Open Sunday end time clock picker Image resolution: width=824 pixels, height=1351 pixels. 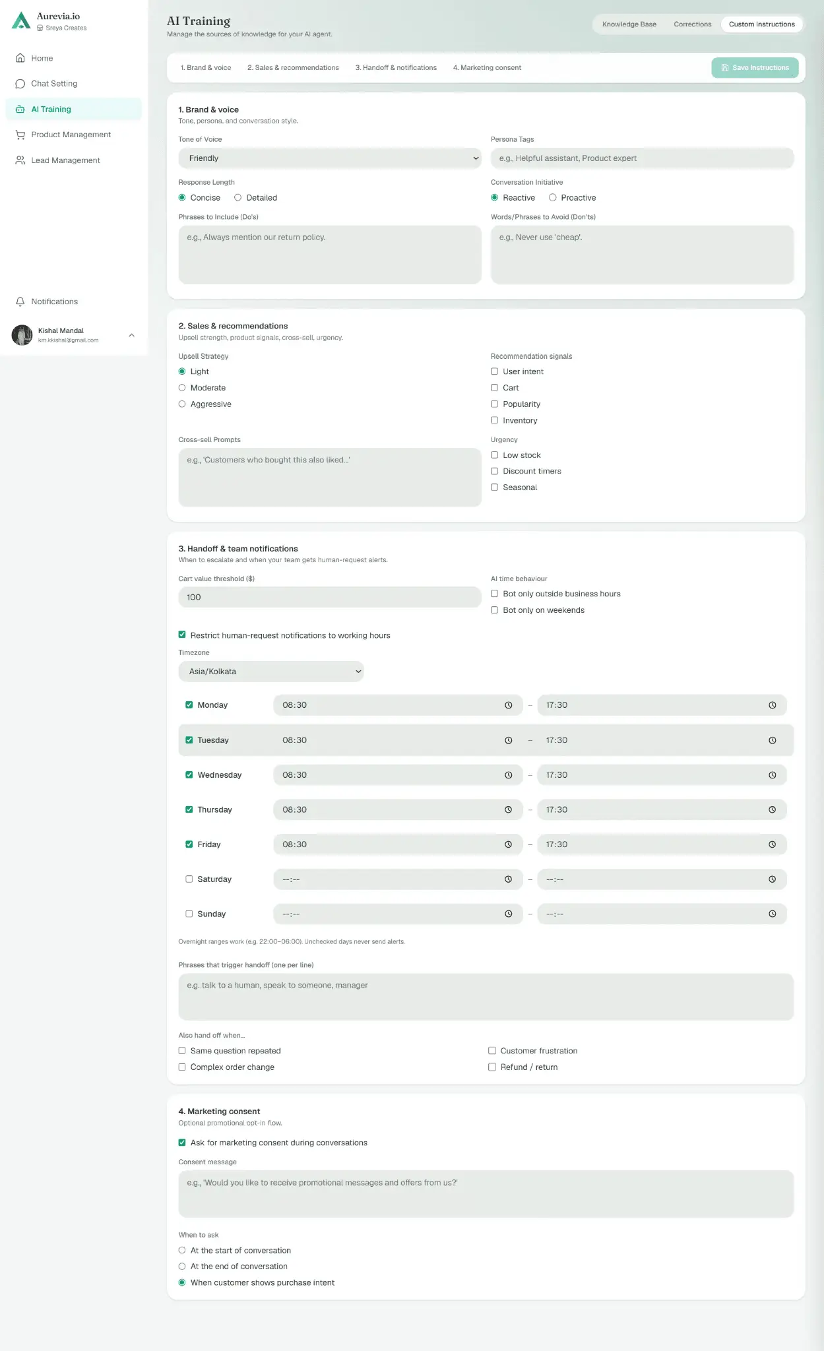tap(773, 914)
